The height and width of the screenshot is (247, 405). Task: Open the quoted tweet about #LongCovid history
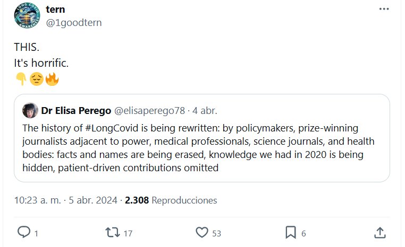tap(201, 148)
